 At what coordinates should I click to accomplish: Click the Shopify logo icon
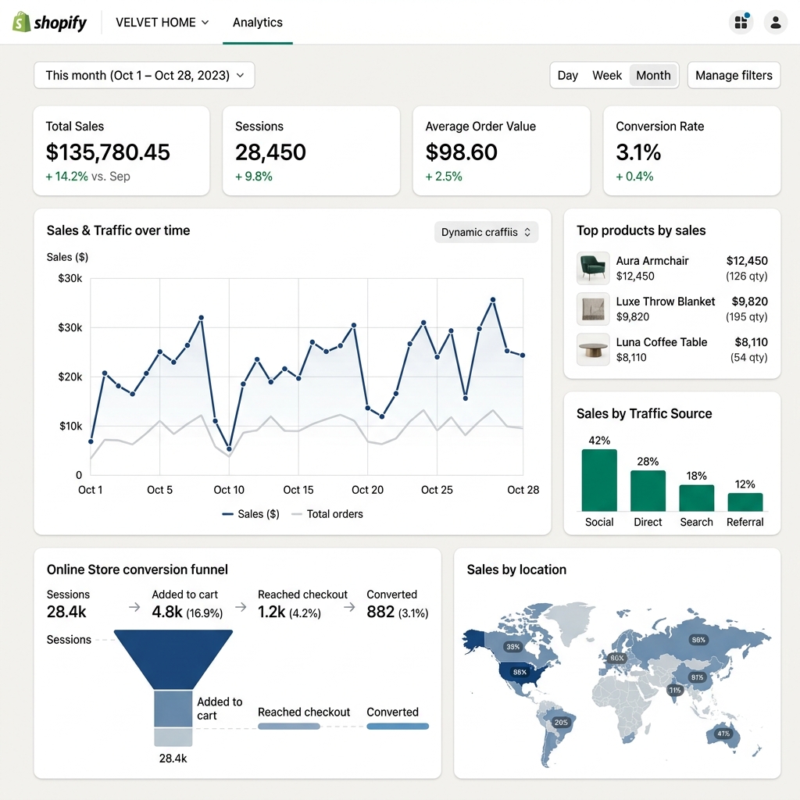point(21,22)
